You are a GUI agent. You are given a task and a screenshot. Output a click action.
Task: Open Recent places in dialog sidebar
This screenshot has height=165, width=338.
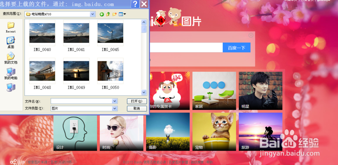11,27
